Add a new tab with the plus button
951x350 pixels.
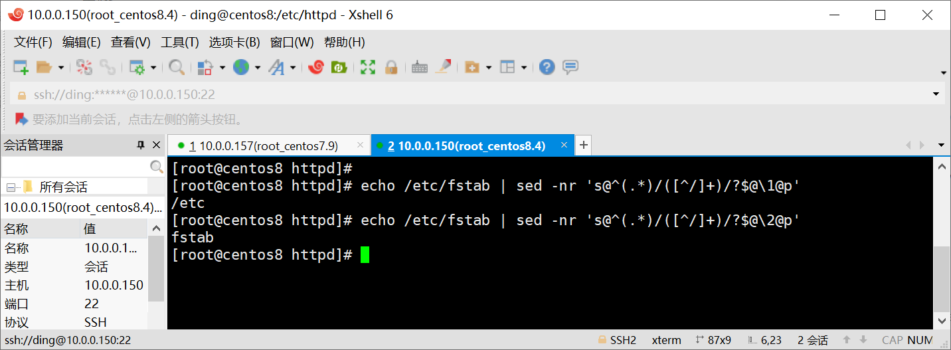pyautogui.click(x=582, y=145)
